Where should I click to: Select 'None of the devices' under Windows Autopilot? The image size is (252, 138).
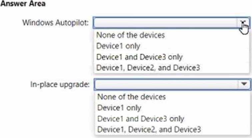point(130,35)
